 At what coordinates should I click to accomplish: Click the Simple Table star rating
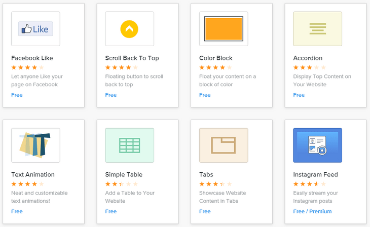(x=122, y=184)
